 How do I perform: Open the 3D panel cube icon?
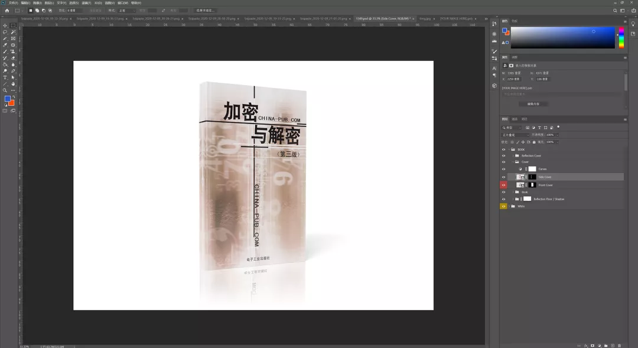coord(494,86)
